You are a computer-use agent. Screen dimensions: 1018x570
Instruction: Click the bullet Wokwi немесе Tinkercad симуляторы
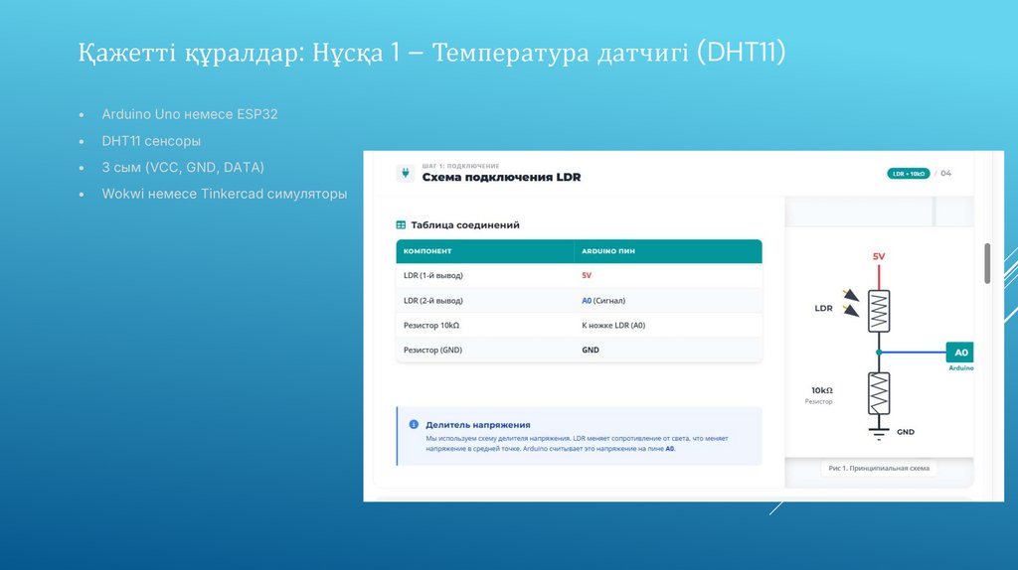(225, 194)
